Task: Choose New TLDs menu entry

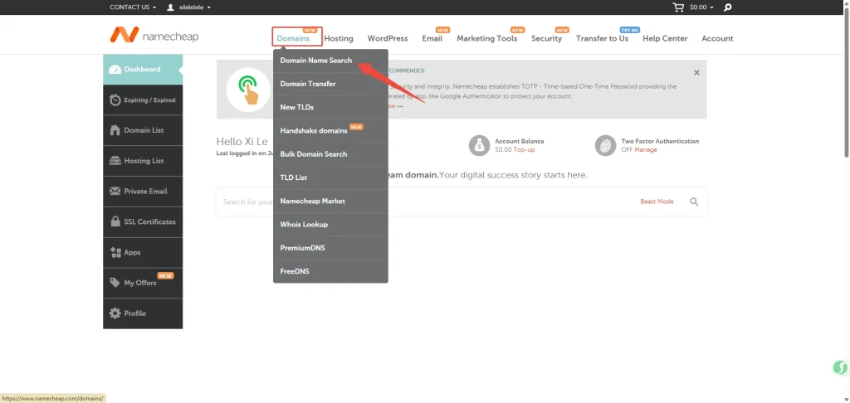Action: click(x=330, y=107)
